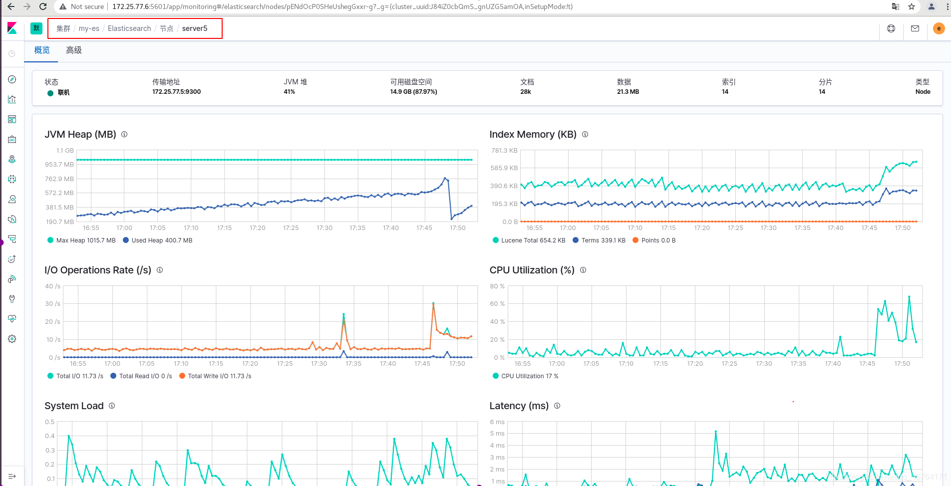Open Management via the gear sidebar icon
This screenshot has height=486, width=951.
click(12, 339)
